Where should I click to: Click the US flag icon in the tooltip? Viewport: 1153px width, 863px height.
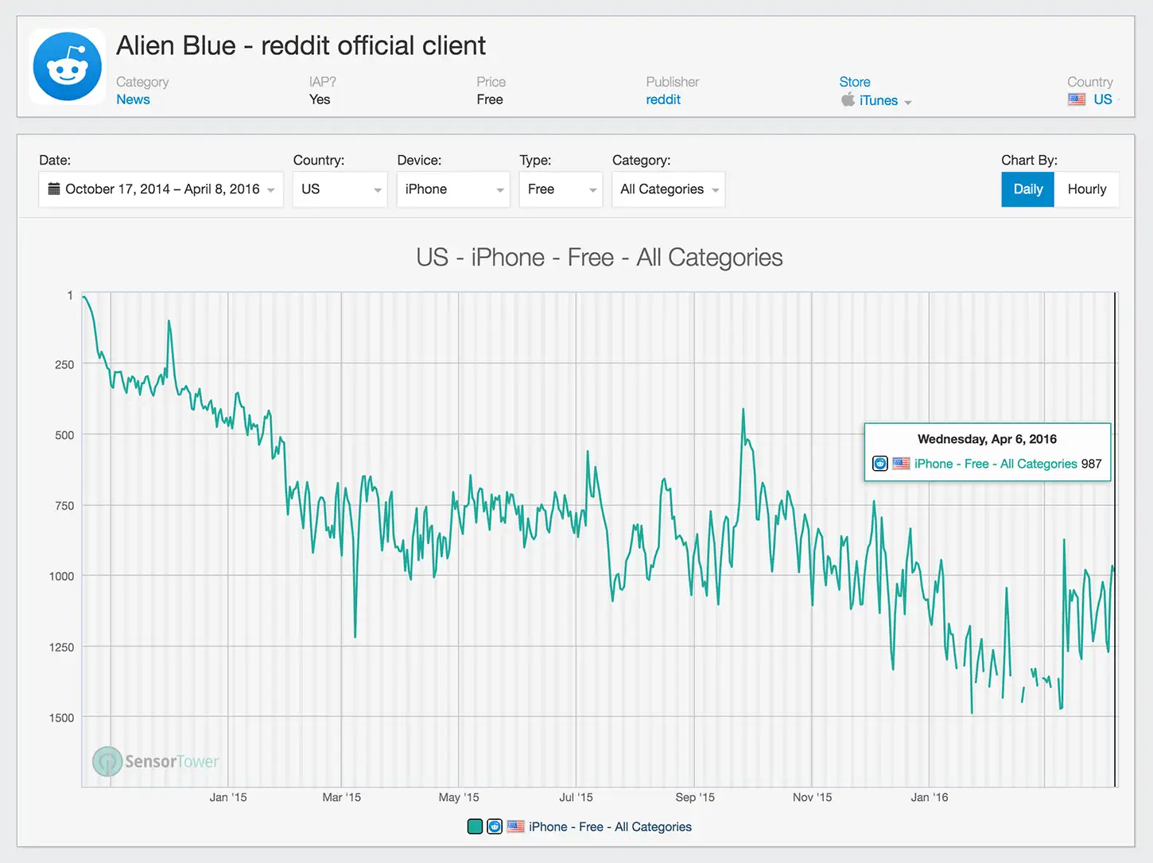[x=901, y=464]
